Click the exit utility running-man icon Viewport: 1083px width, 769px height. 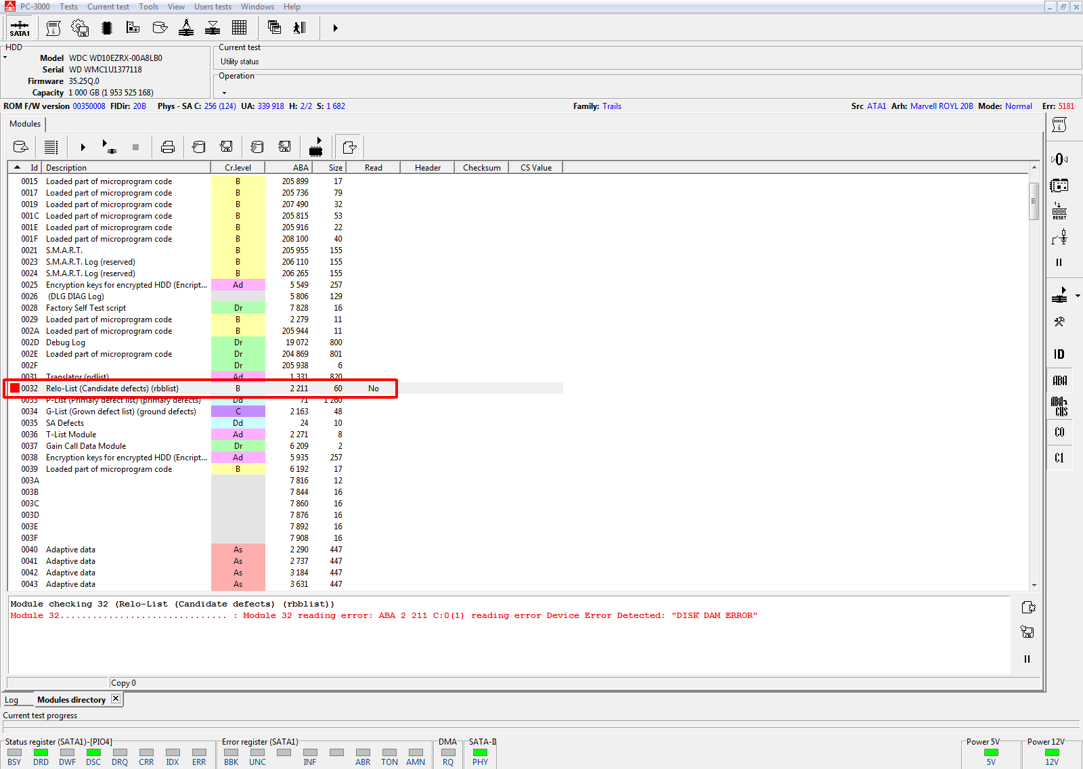point(300,28)
